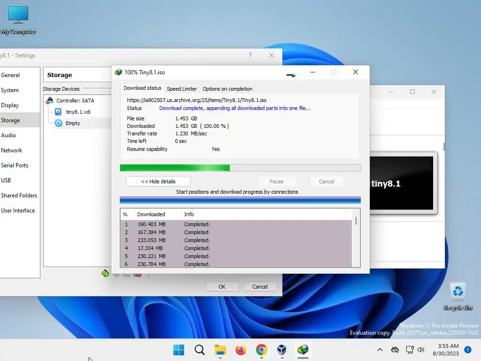This screenshot has width=481, height=361.
Task: Select General in the Settings sidebar
Action: pyautogui.click(x=20, y=75)
